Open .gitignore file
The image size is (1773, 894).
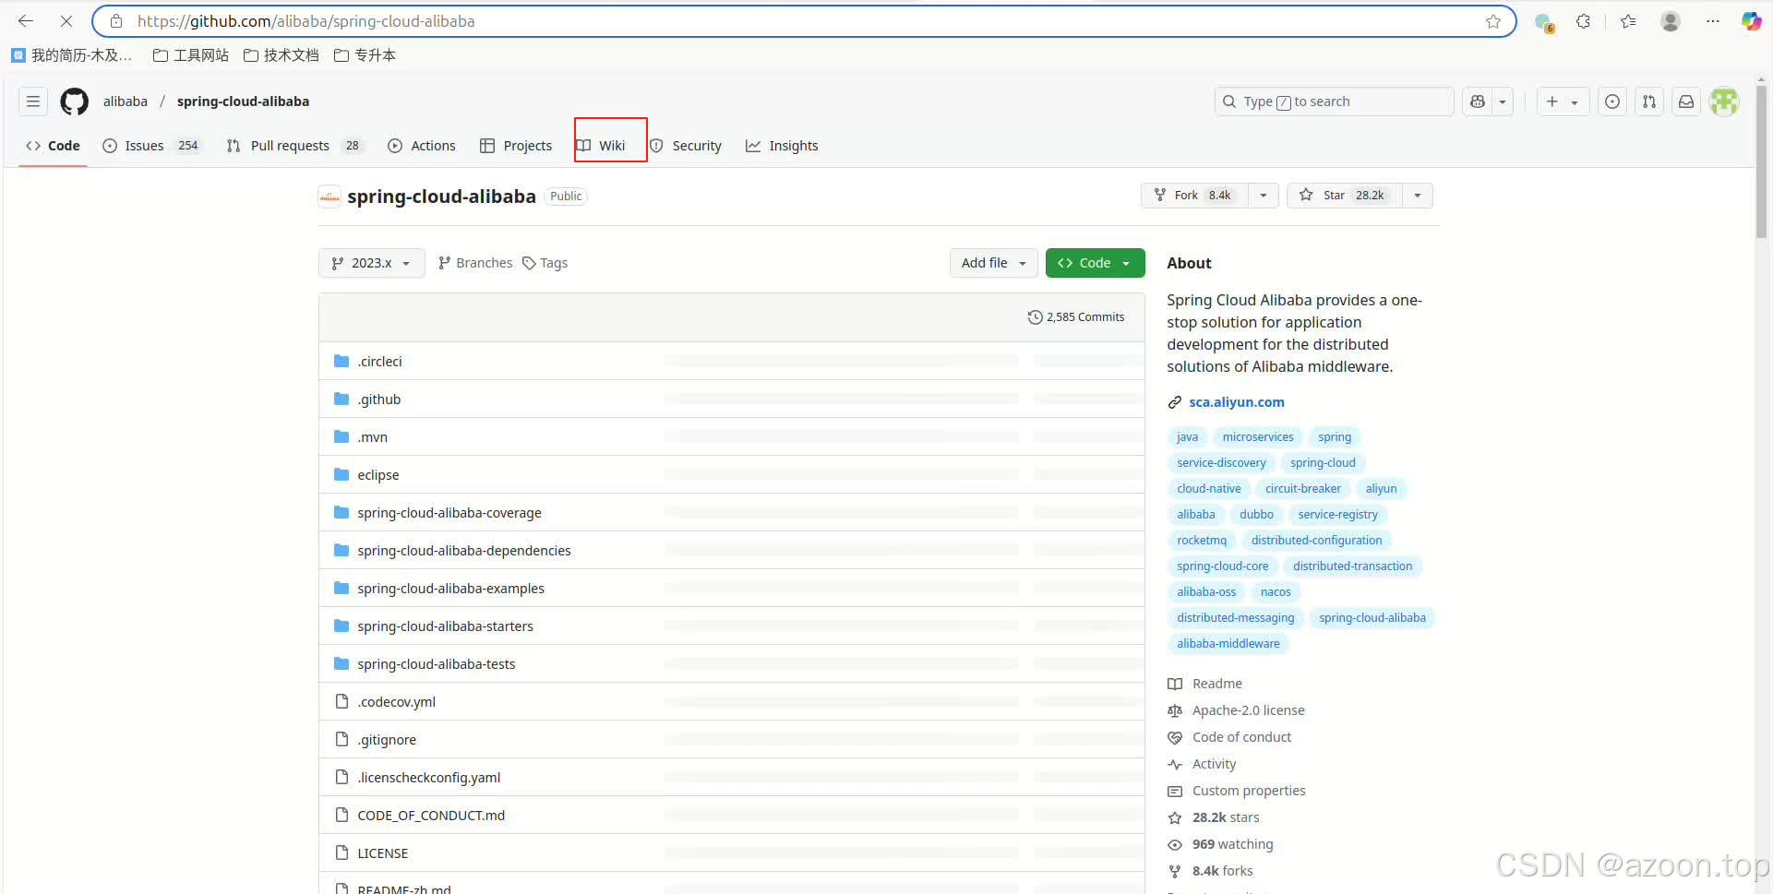pos(387,740)
